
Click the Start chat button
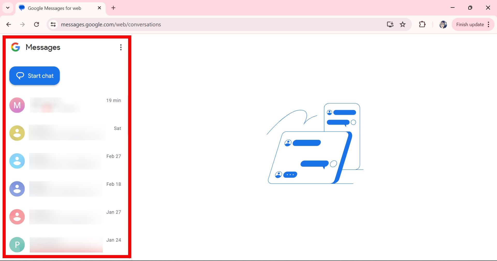[34, 76]
